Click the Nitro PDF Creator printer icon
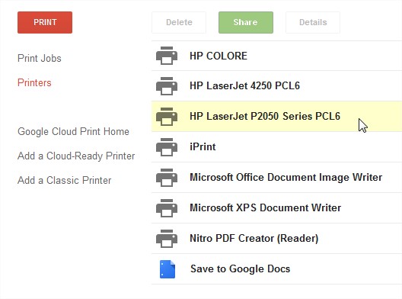Screen dimensions: 402x299 (x=167, y=239)
